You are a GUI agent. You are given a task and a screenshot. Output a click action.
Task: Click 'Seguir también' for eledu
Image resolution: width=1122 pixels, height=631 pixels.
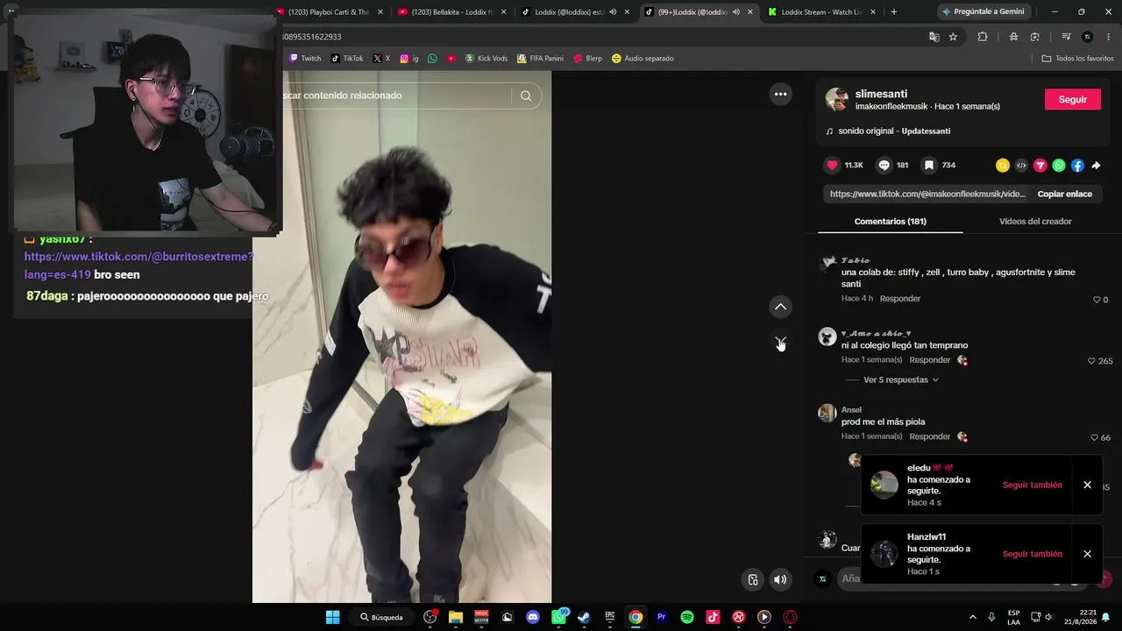tap(1033, 485)
